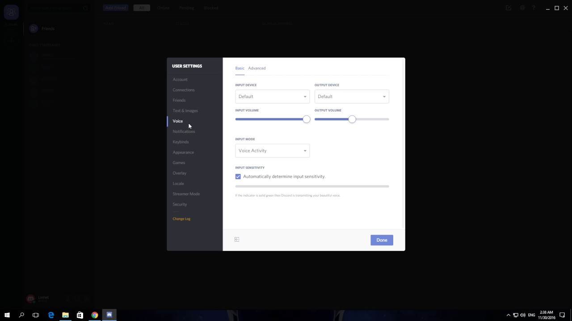572x321 pixels.
Task: Launch Microsoft Edge from taskbar
Action: (x=51, y=315)
